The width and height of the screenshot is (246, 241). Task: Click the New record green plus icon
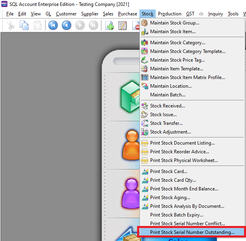click(110, 26)
